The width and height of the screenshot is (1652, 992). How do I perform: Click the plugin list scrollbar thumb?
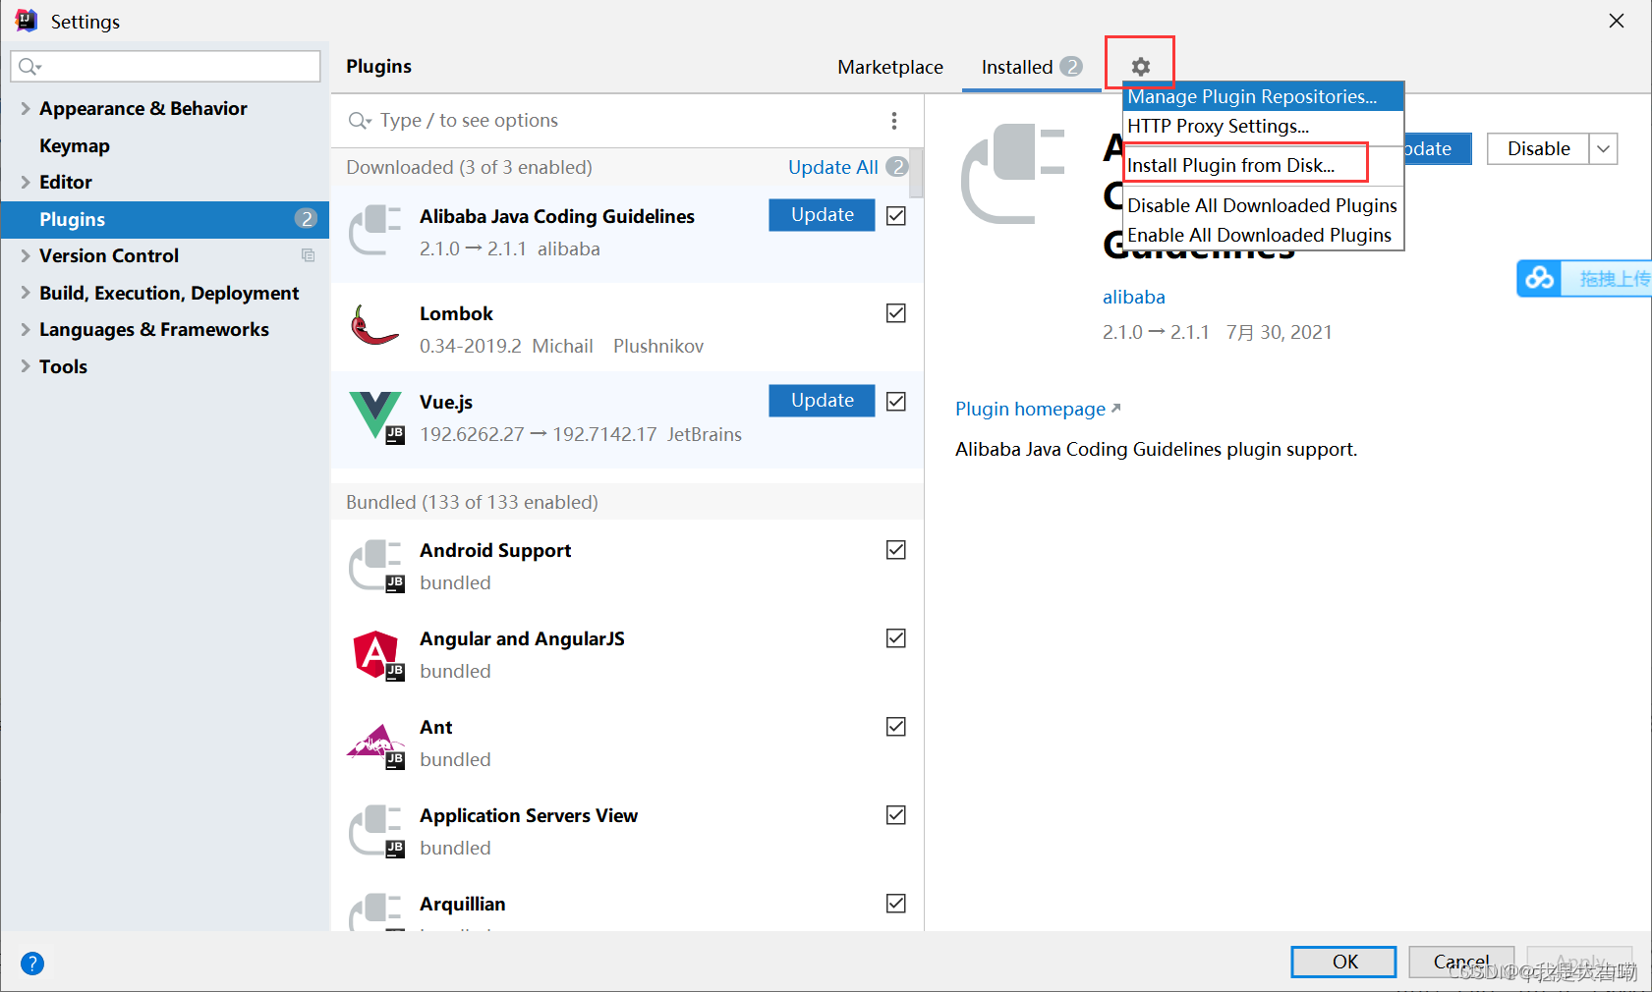[917, 173]
